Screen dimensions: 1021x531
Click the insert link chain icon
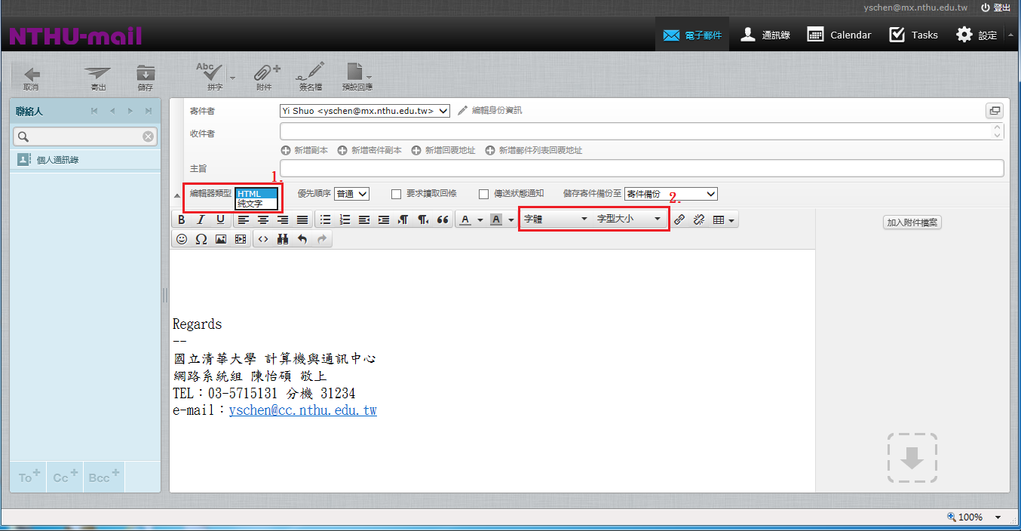pos(679,219)
